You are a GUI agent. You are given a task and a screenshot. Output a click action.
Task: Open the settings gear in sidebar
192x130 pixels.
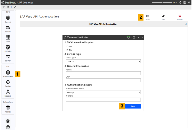8,121
